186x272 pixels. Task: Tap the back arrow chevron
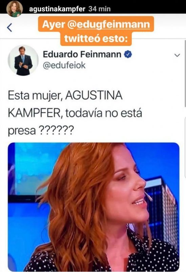[x=10, y=28]
